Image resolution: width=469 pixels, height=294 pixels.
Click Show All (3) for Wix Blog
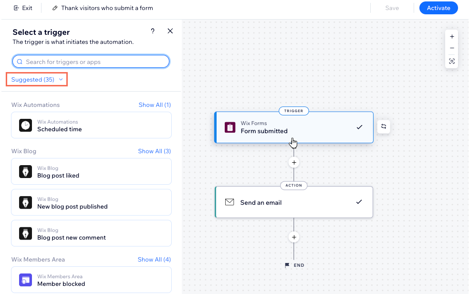pyautogui.click(x=154, y=151)
